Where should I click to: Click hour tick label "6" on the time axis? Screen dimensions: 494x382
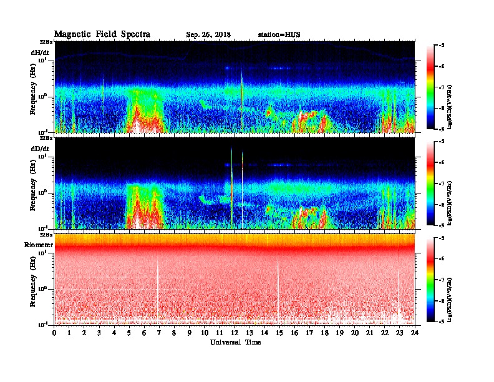(144, 333)
